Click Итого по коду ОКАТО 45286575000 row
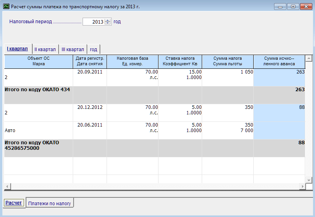The height and width of the screenshot is (217, 315). pyautogui.click(x=155, y=148)
